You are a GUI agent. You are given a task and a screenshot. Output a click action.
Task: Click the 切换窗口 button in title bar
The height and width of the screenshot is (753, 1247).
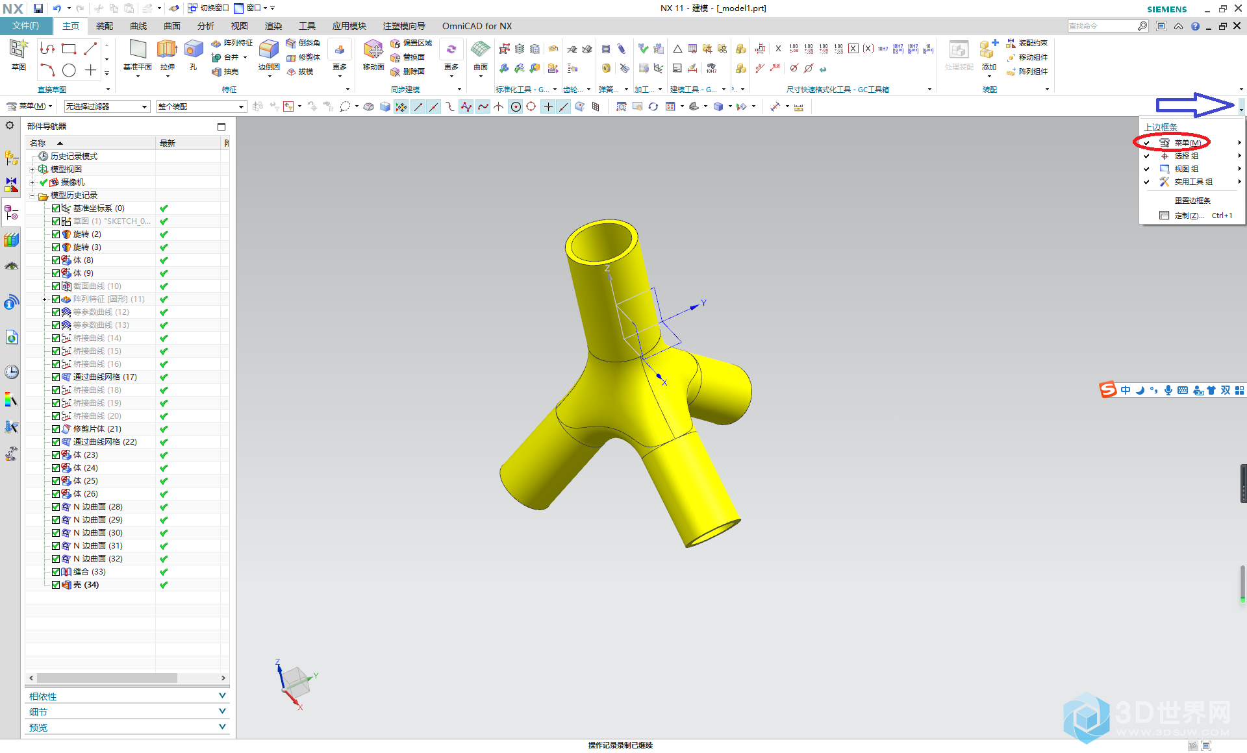pos(208,8)
